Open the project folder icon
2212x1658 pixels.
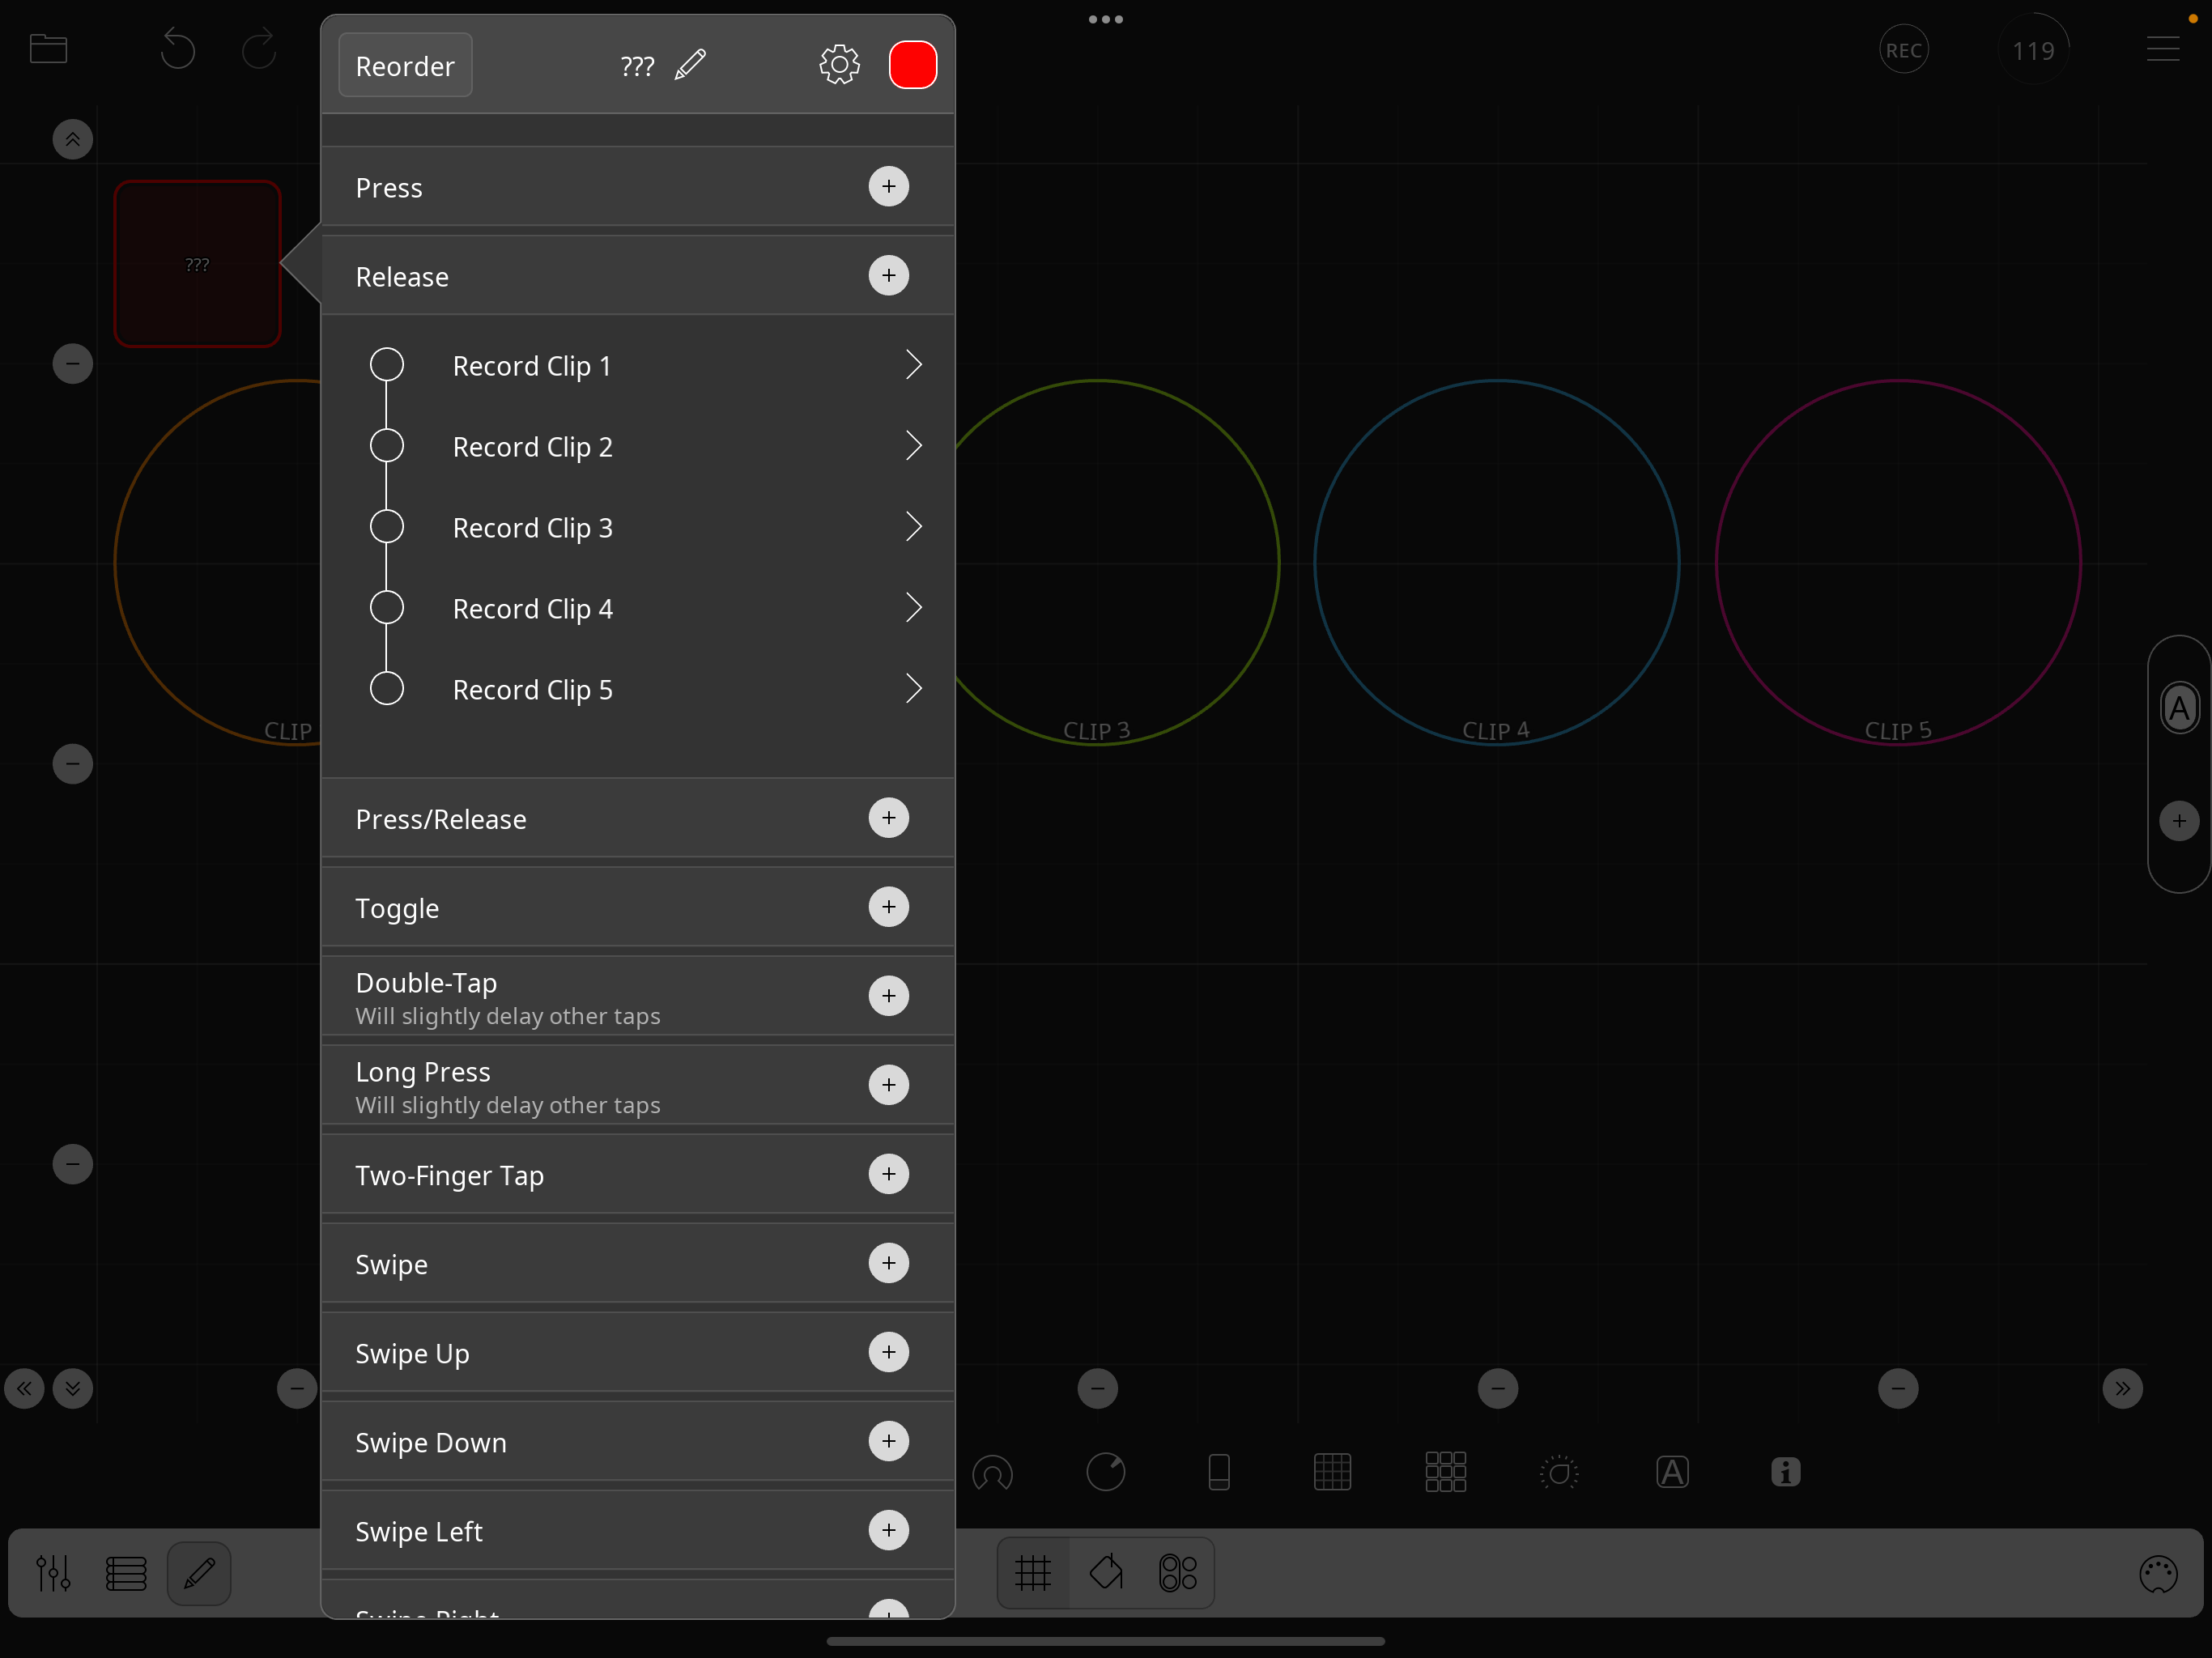48,48
